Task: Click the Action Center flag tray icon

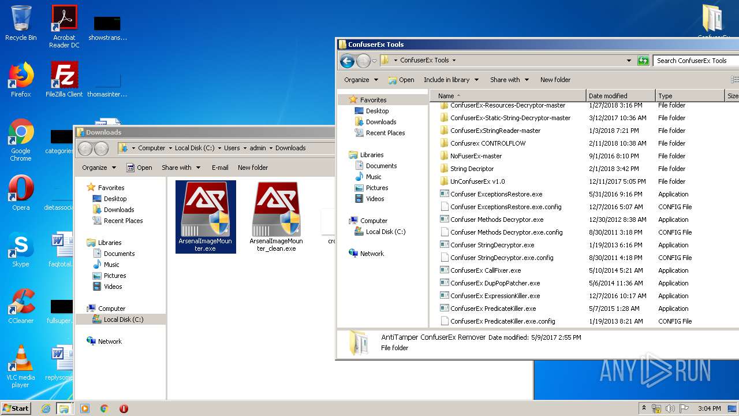Action: coord(684,408)
